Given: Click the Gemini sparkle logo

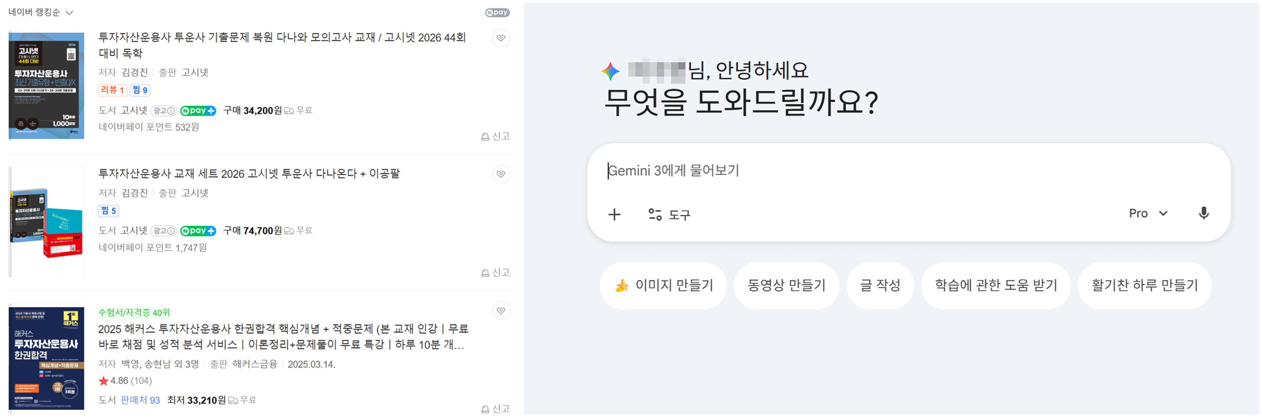Looking at the screenshot, I should 610,72.
